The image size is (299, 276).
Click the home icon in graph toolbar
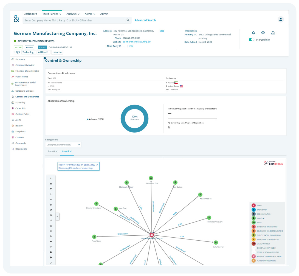[x=51, y=184]
